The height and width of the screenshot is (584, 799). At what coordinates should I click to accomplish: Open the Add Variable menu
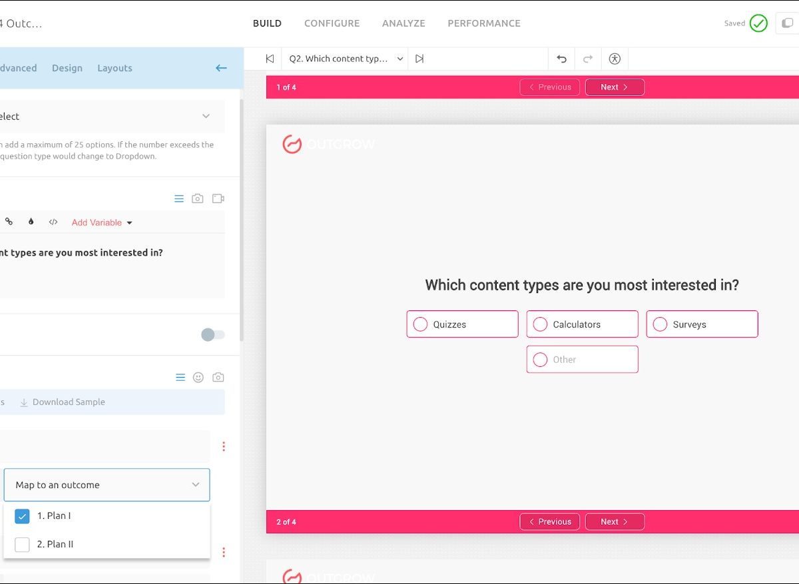[102, 222]
